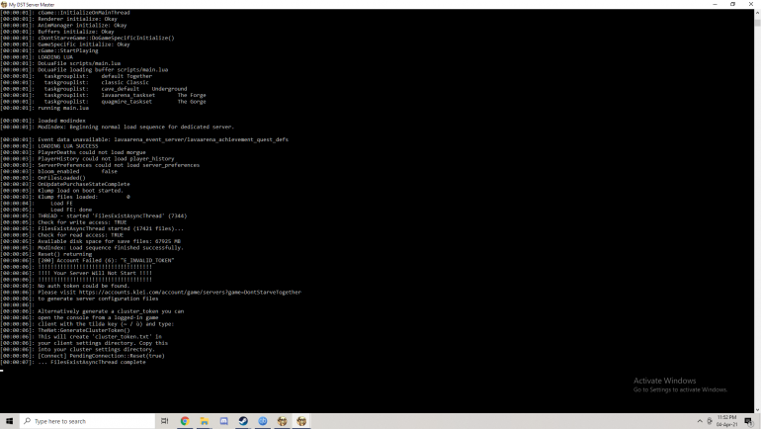This screenshot has width=761, height=429.
Task: Click the blue round taskbar app icon
Action: 263,421
